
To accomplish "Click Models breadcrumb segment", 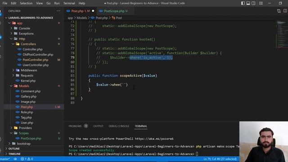I will [82, 18].
